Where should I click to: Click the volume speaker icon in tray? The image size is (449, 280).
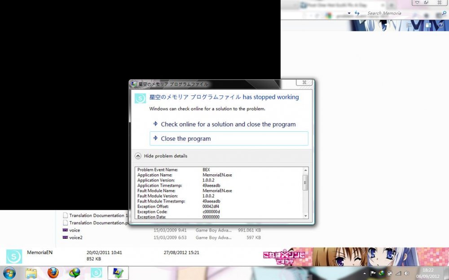coord(406,273)
